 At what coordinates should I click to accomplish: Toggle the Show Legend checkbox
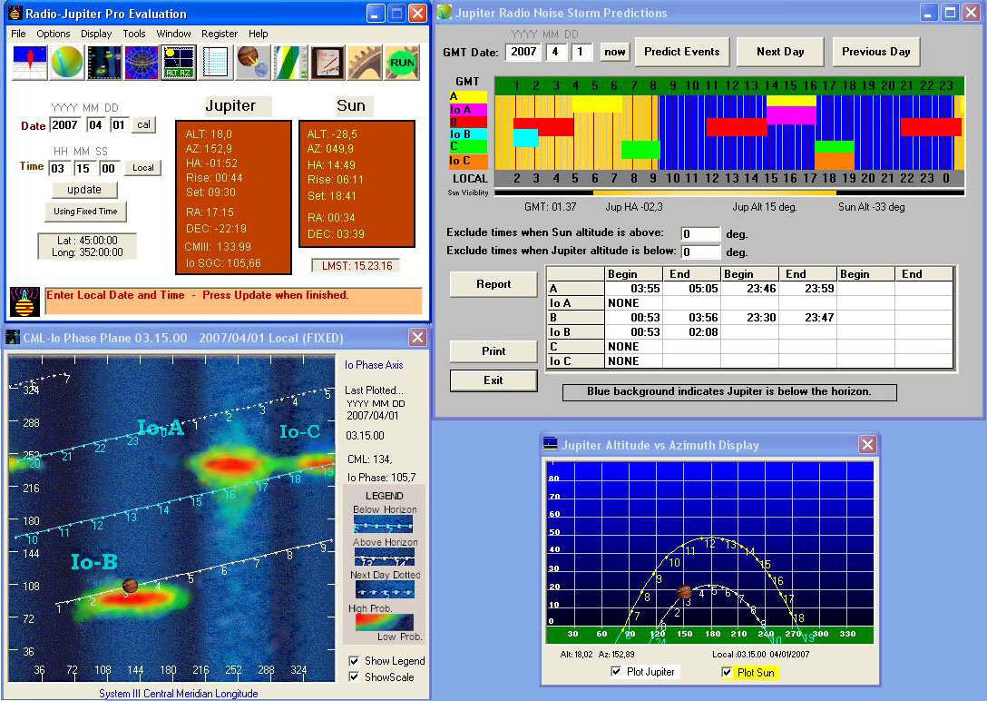(354, 661)
